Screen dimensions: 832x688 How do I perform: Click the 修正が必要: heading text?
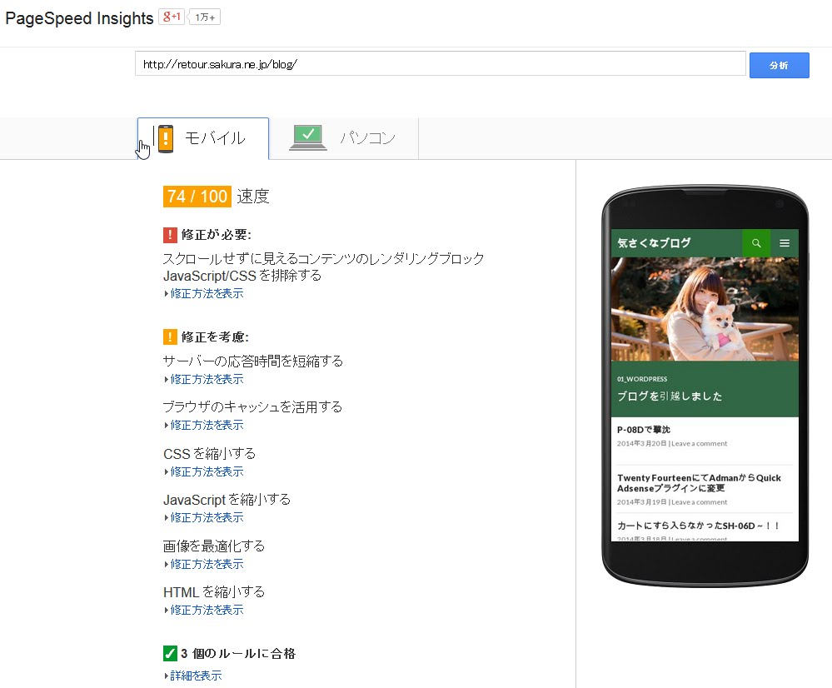pyautogui.click(x=216, y=235)
